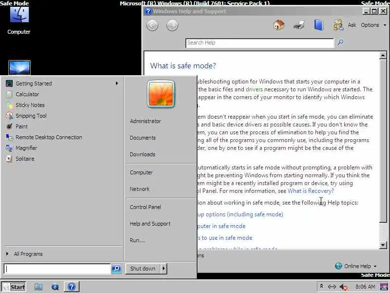Open Network from Start menu

(x=139, y=189)
